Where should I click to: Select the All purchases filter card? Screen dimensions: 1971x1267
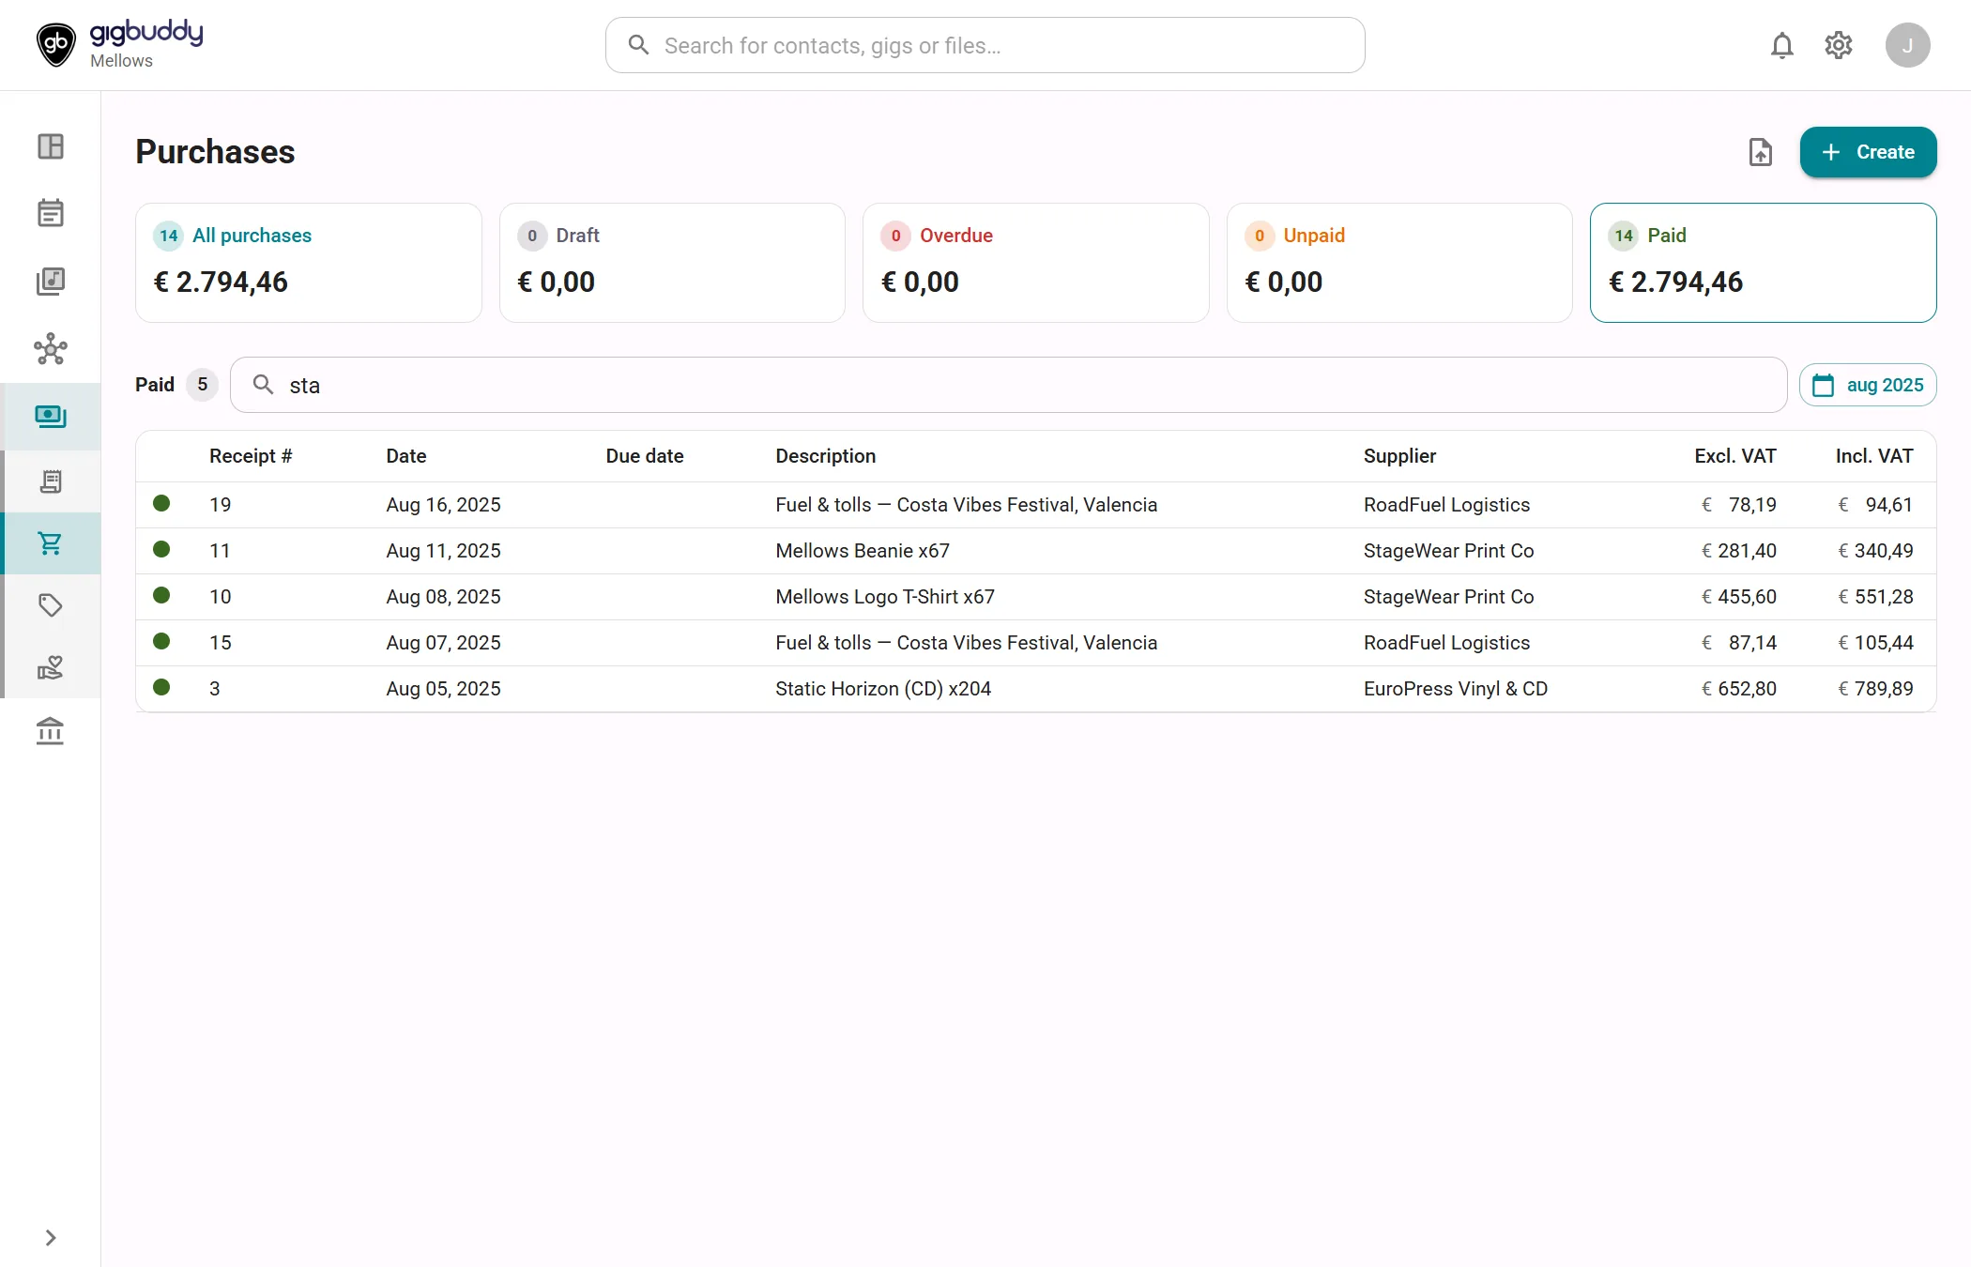click(x=309, y=263)
